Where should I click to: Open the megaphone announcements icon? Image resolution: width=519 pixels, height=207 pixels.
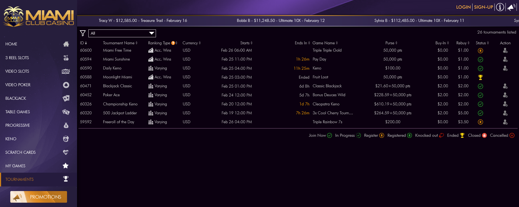[x=511, y=7]
